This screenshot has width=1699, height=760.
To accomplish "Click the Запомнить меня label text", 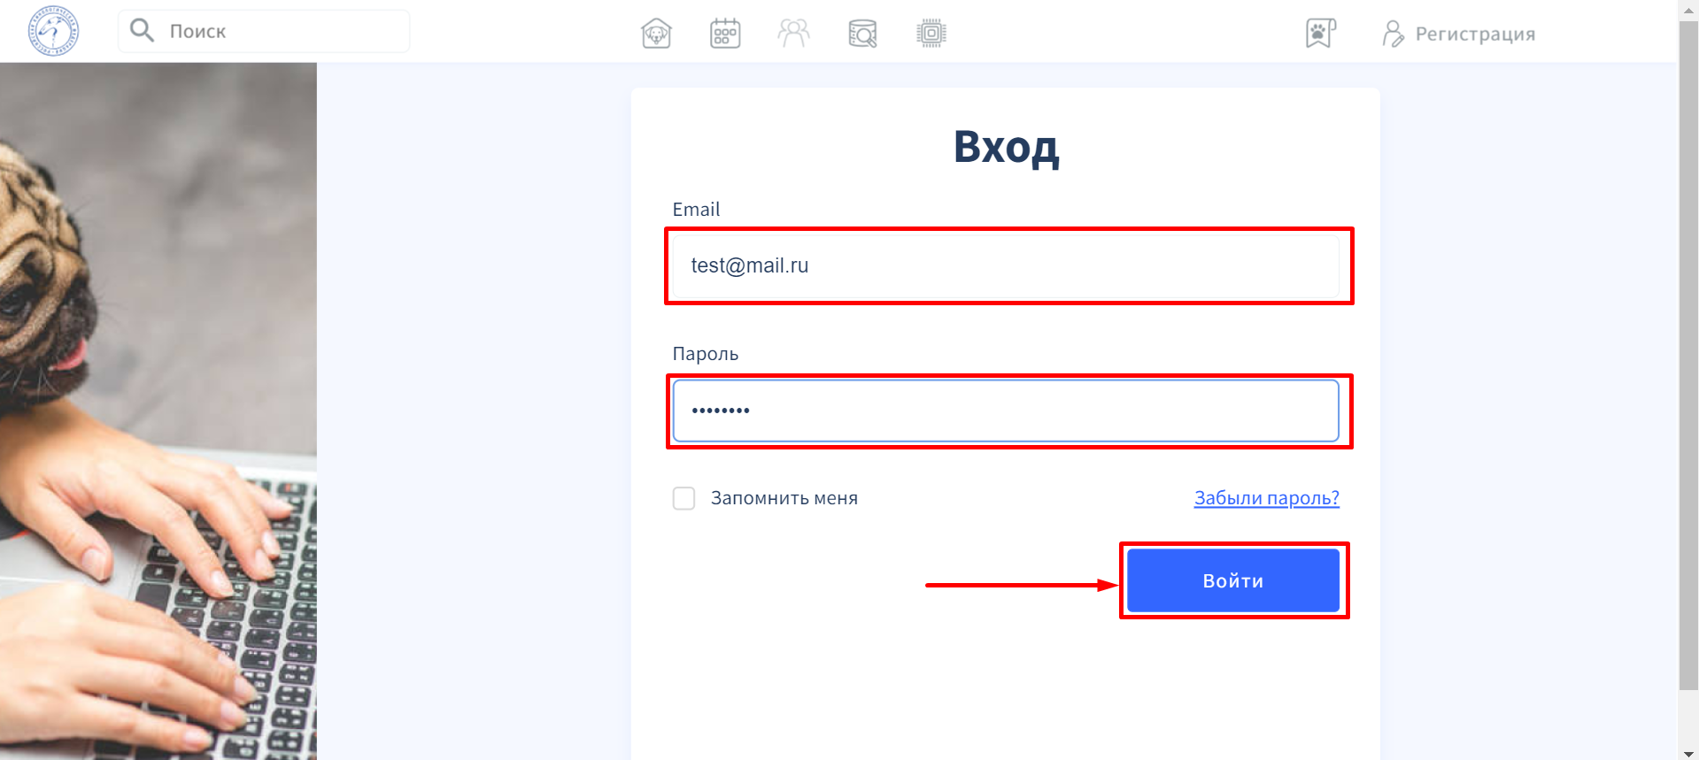I will pyautogui.click(x=784, y=498).
